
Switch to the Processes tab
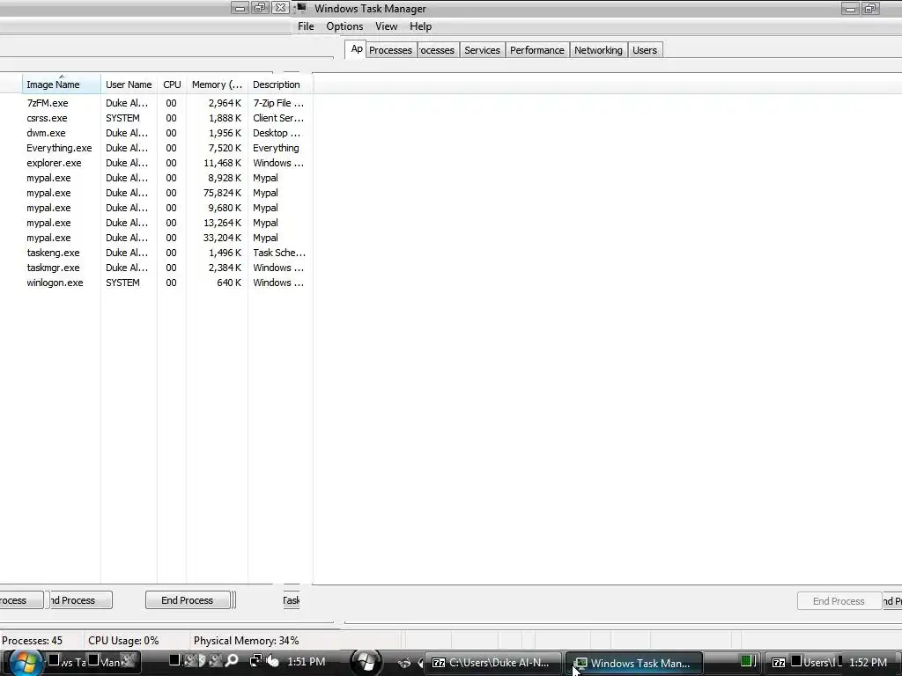tap(390, 50)
